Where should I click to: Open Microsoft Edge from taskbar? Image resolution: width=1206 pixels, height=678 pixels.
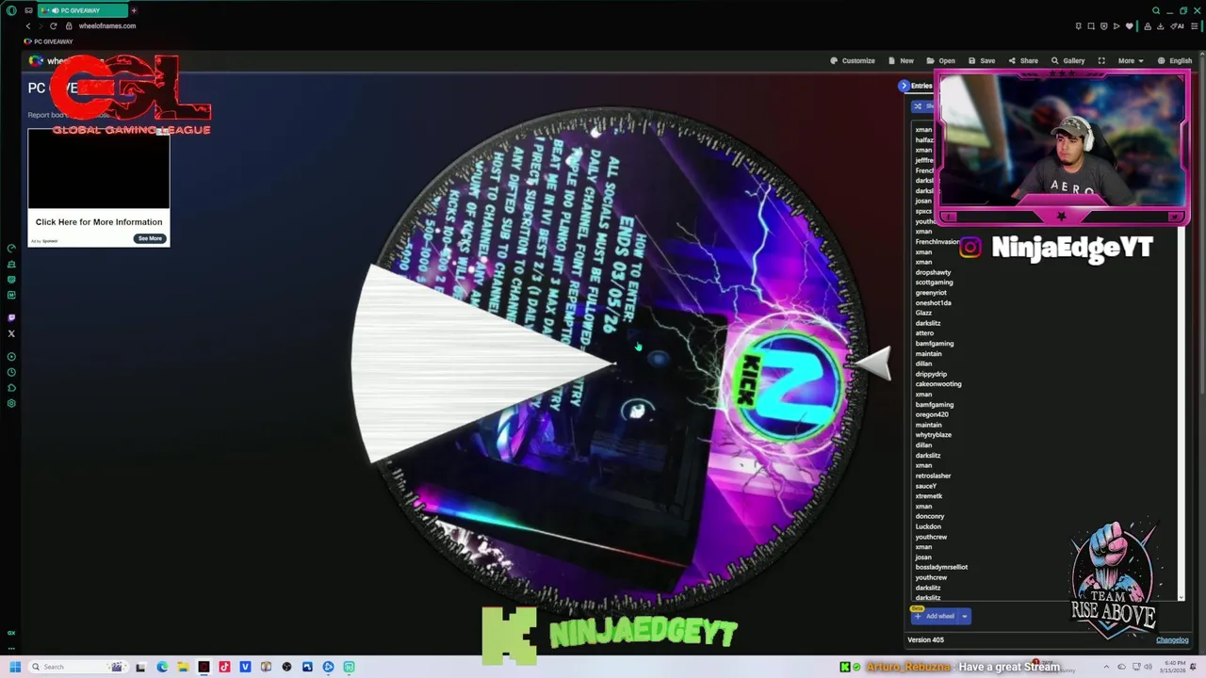(x=162, y=667)
